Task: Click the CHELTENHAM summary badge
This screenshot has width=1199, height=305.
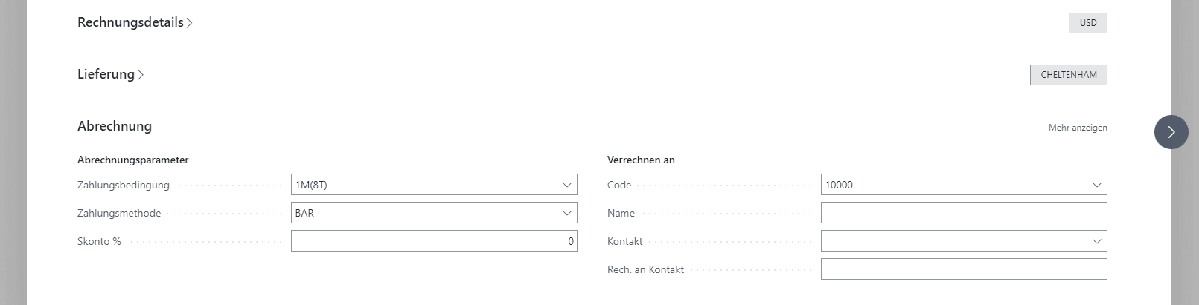Action: point(1068,75)
